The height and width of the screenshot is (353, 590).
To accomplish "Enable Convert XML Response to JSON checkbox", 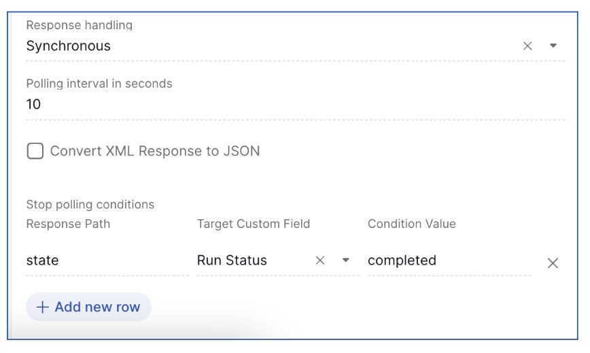I will 35,151.
